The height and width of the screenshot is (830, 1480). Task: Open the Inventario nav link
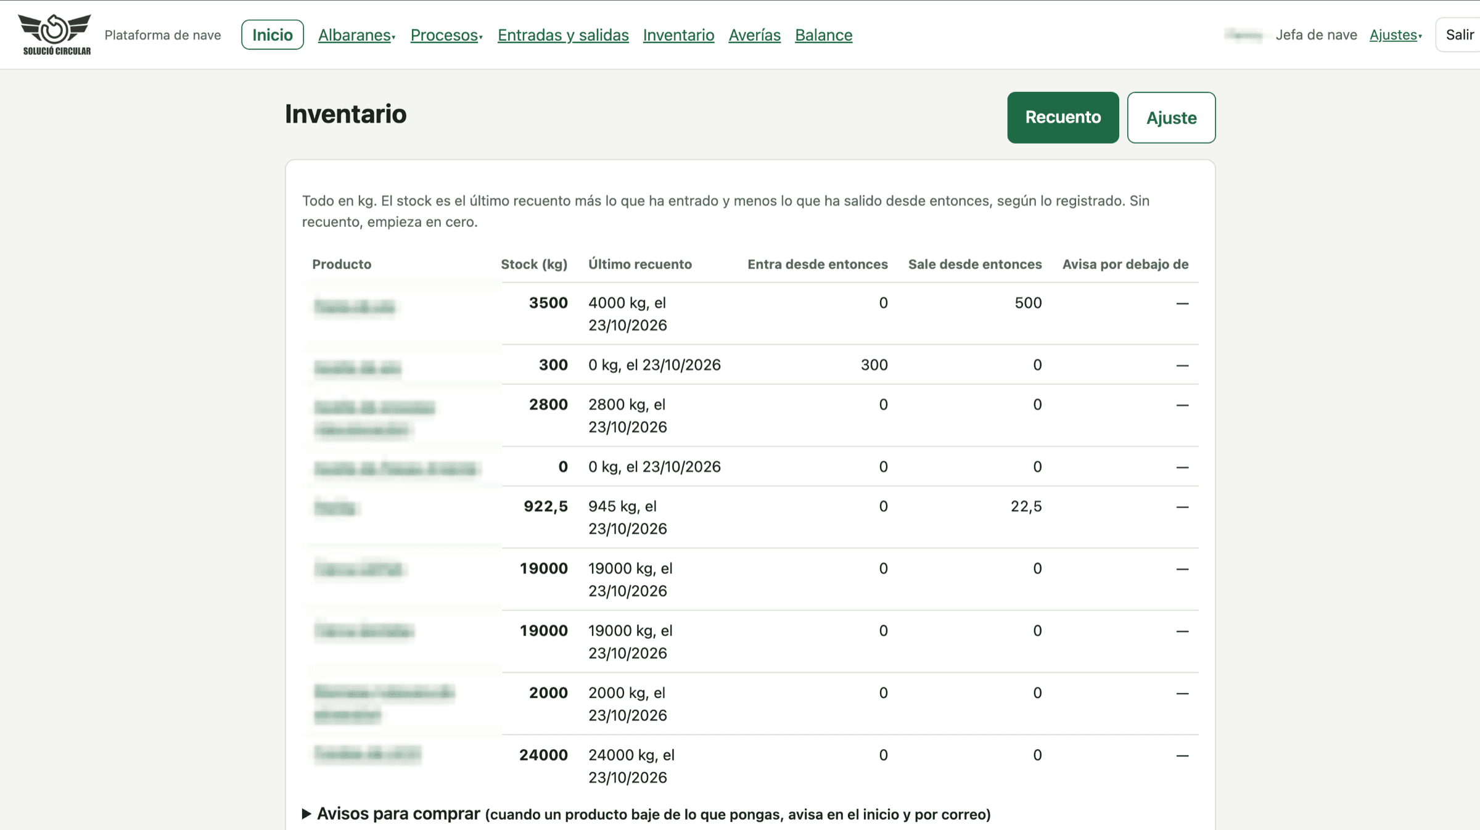pos(678,35)
